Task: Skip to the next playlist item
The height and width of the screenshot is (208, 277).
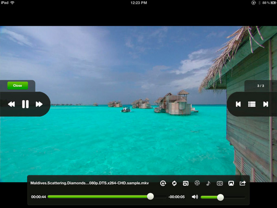Action: (x=266, y=104)
